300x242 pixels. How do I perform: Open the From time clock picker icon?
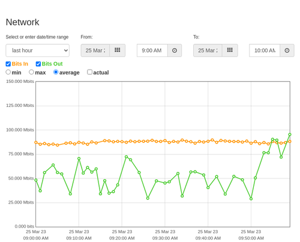[x=175, y=50]
